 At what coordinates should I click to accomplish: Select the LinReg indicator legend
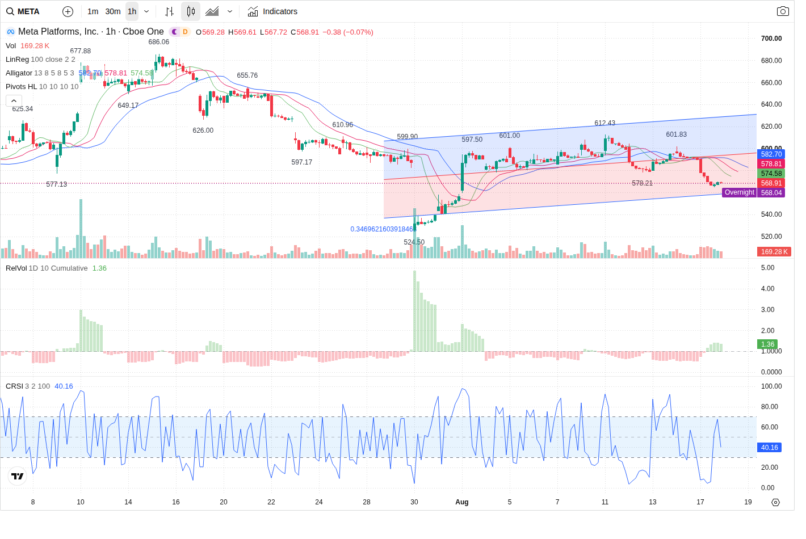click(x=17, y=60)
